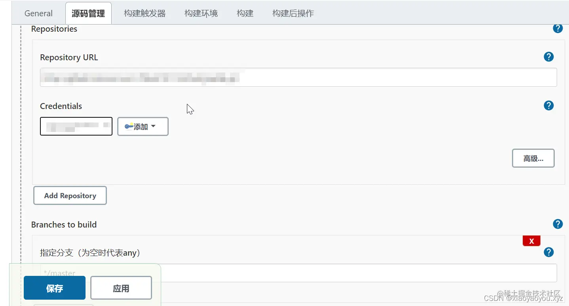This screenshot has height=306, width=569.
Task: Click Add Repository
Action: [x=70, y=195]
